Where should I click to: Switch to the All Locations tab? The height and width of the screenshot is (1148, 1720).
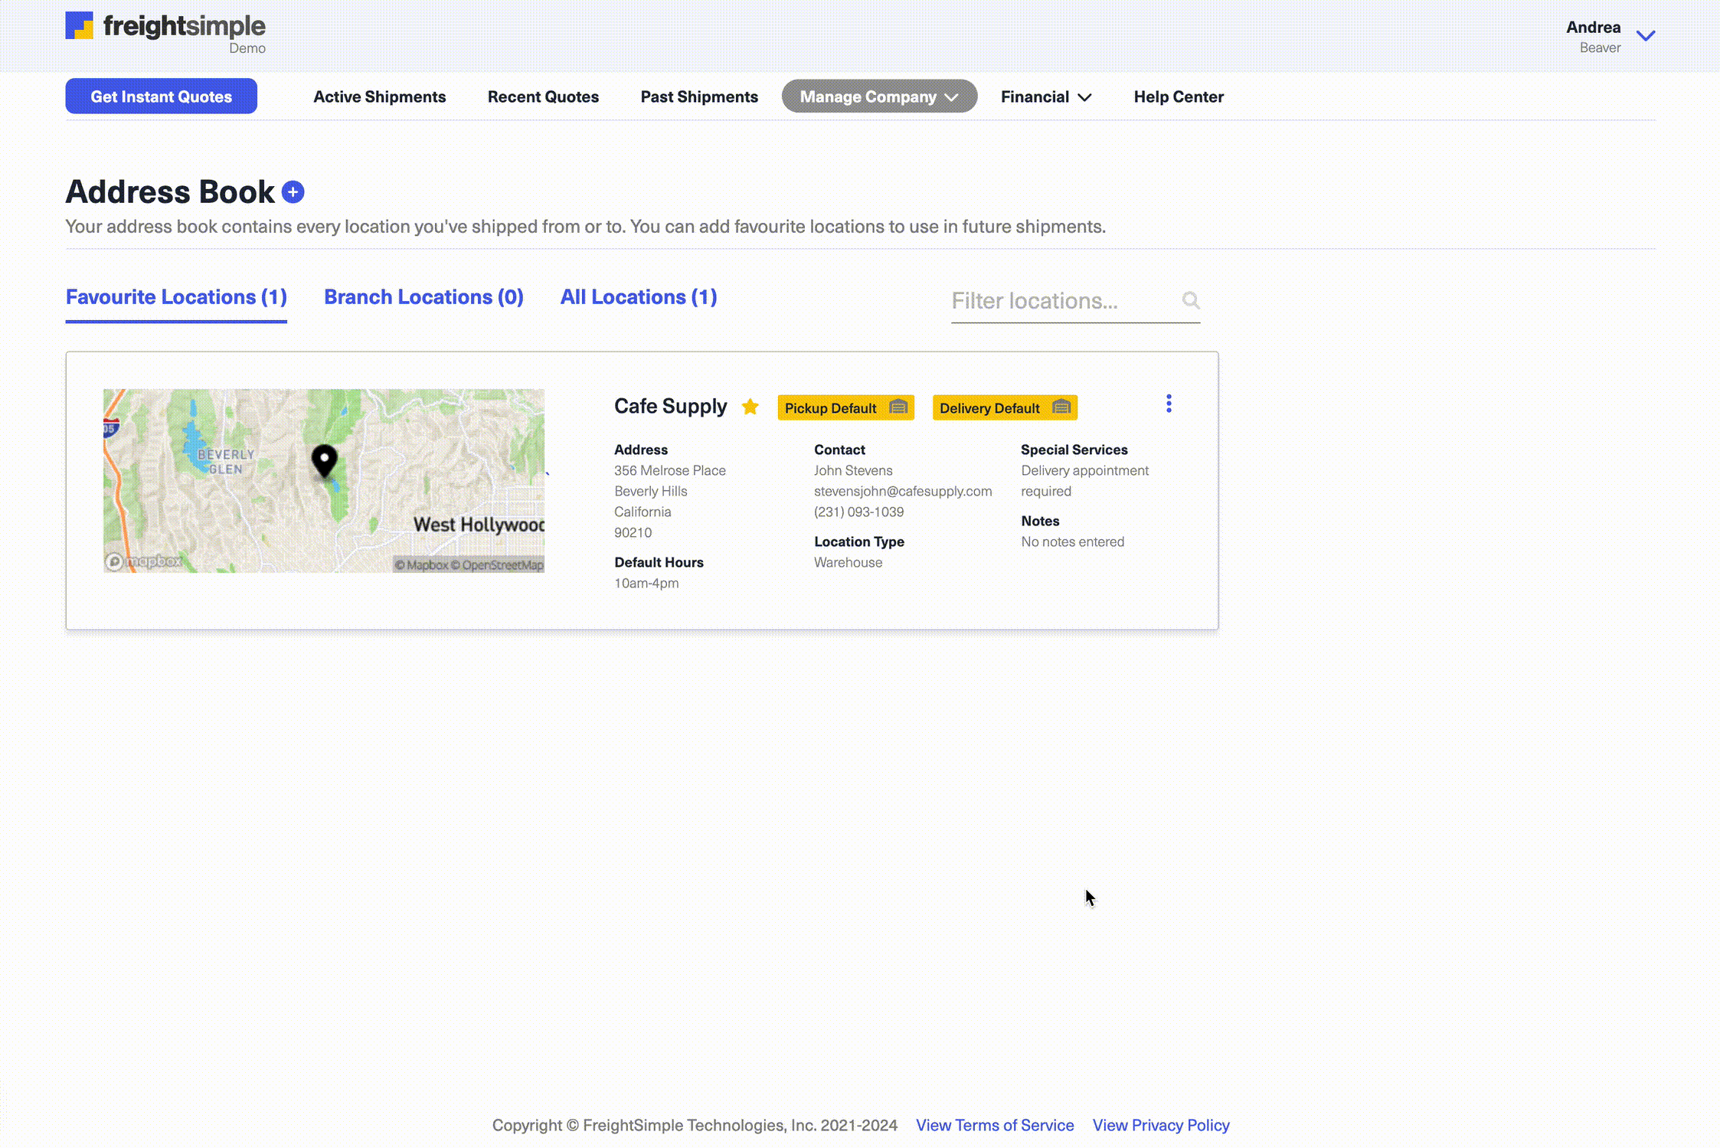[x=638, y=297]
